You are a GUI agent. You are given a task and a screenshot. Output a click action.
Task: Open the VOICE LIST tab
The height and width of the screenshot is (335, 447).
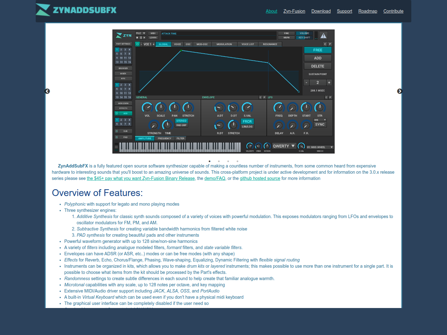click(x=248, y=44)
